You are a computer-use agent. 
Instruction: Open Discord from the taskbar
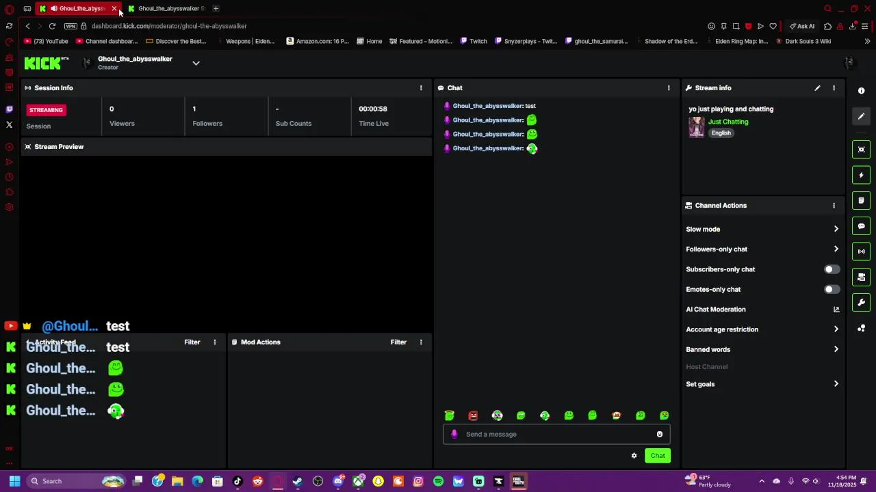point(338,481)
